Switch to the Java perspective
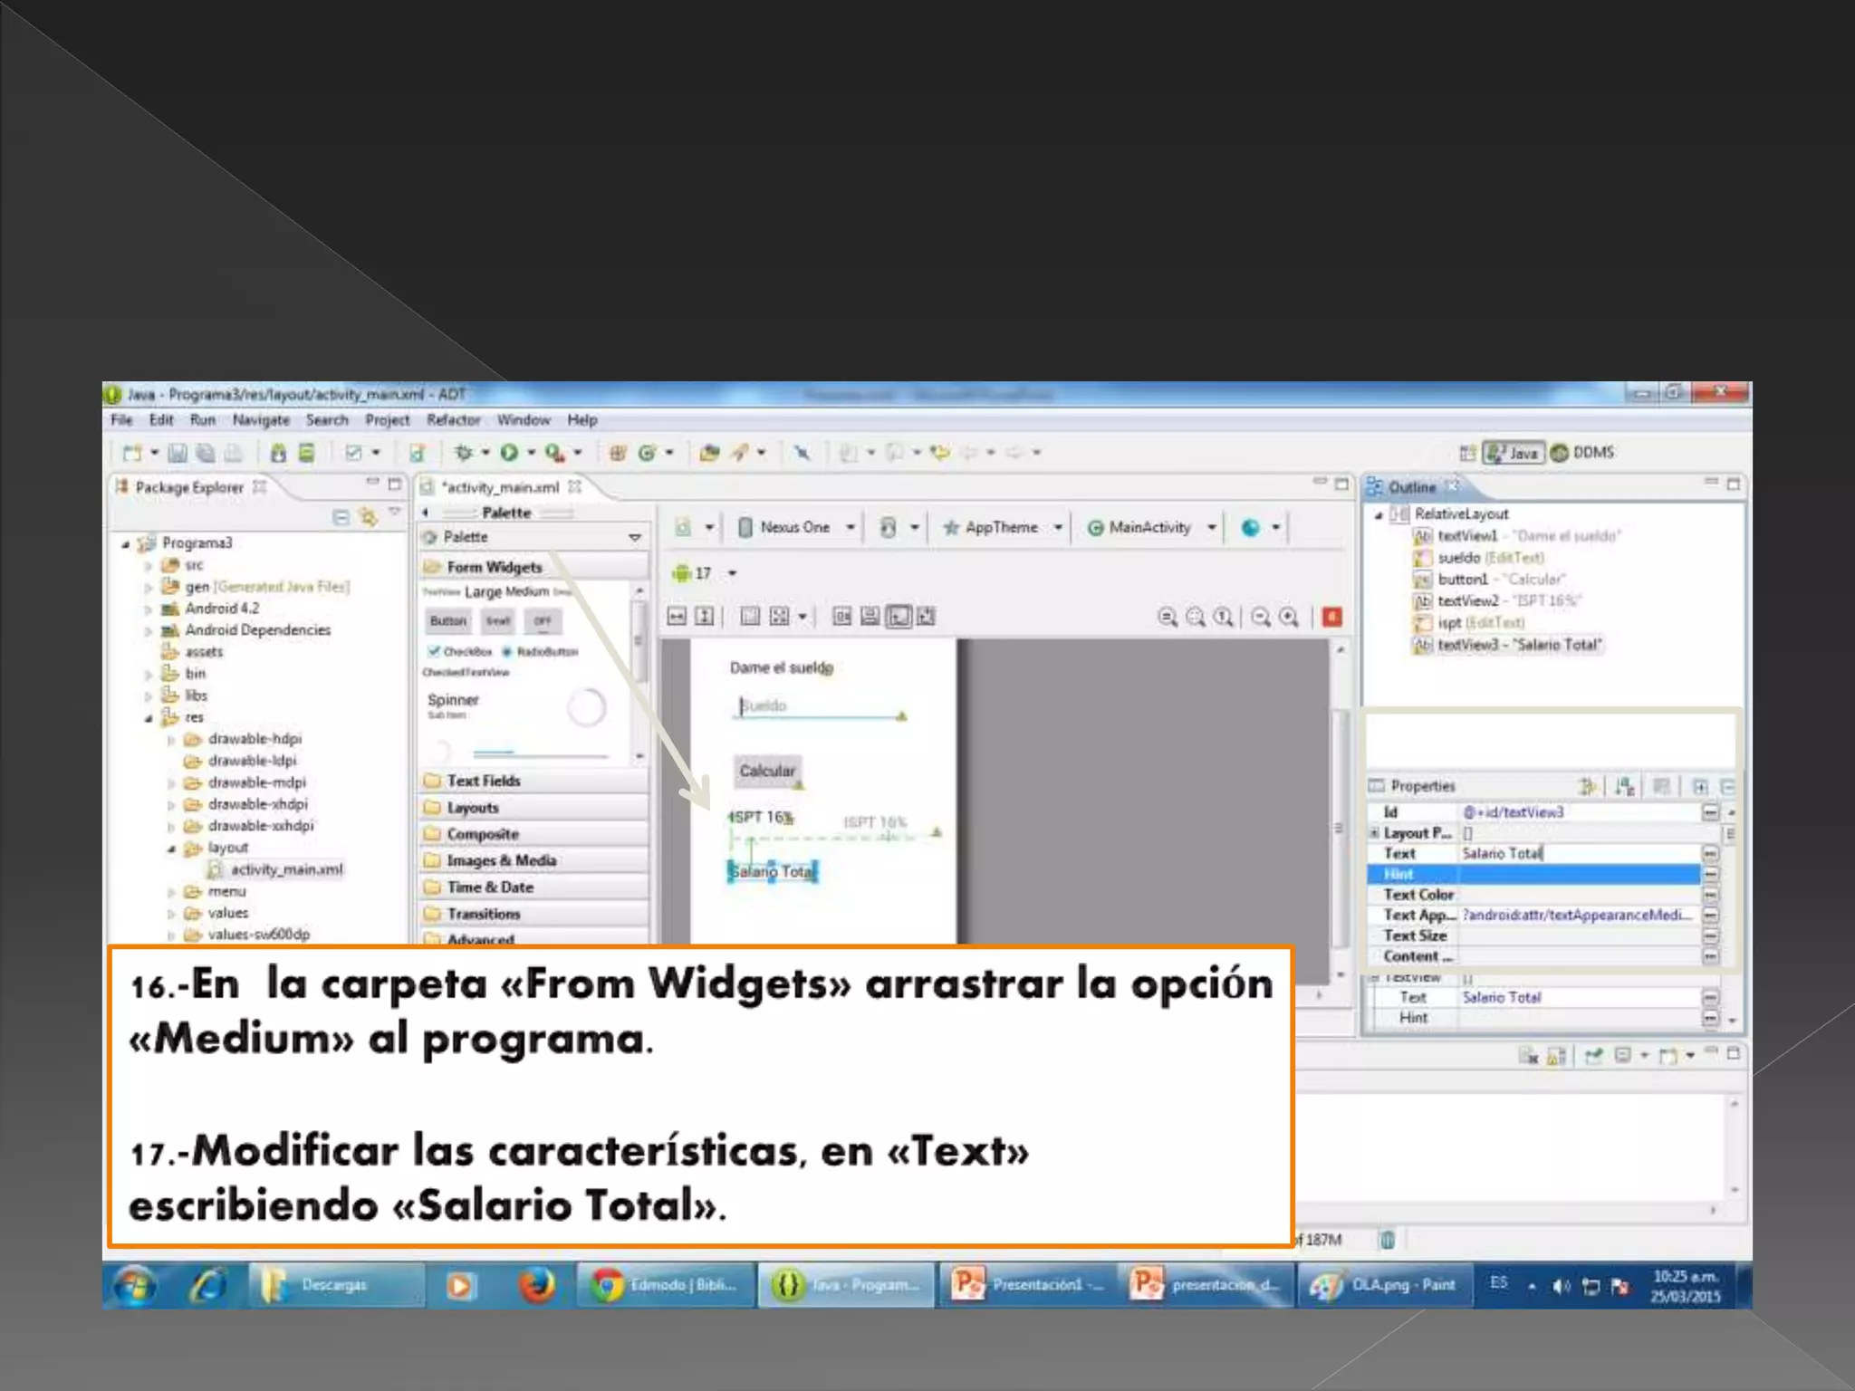The width and height of the screenshot is (1855, 1391). (x=1514, y=453)
